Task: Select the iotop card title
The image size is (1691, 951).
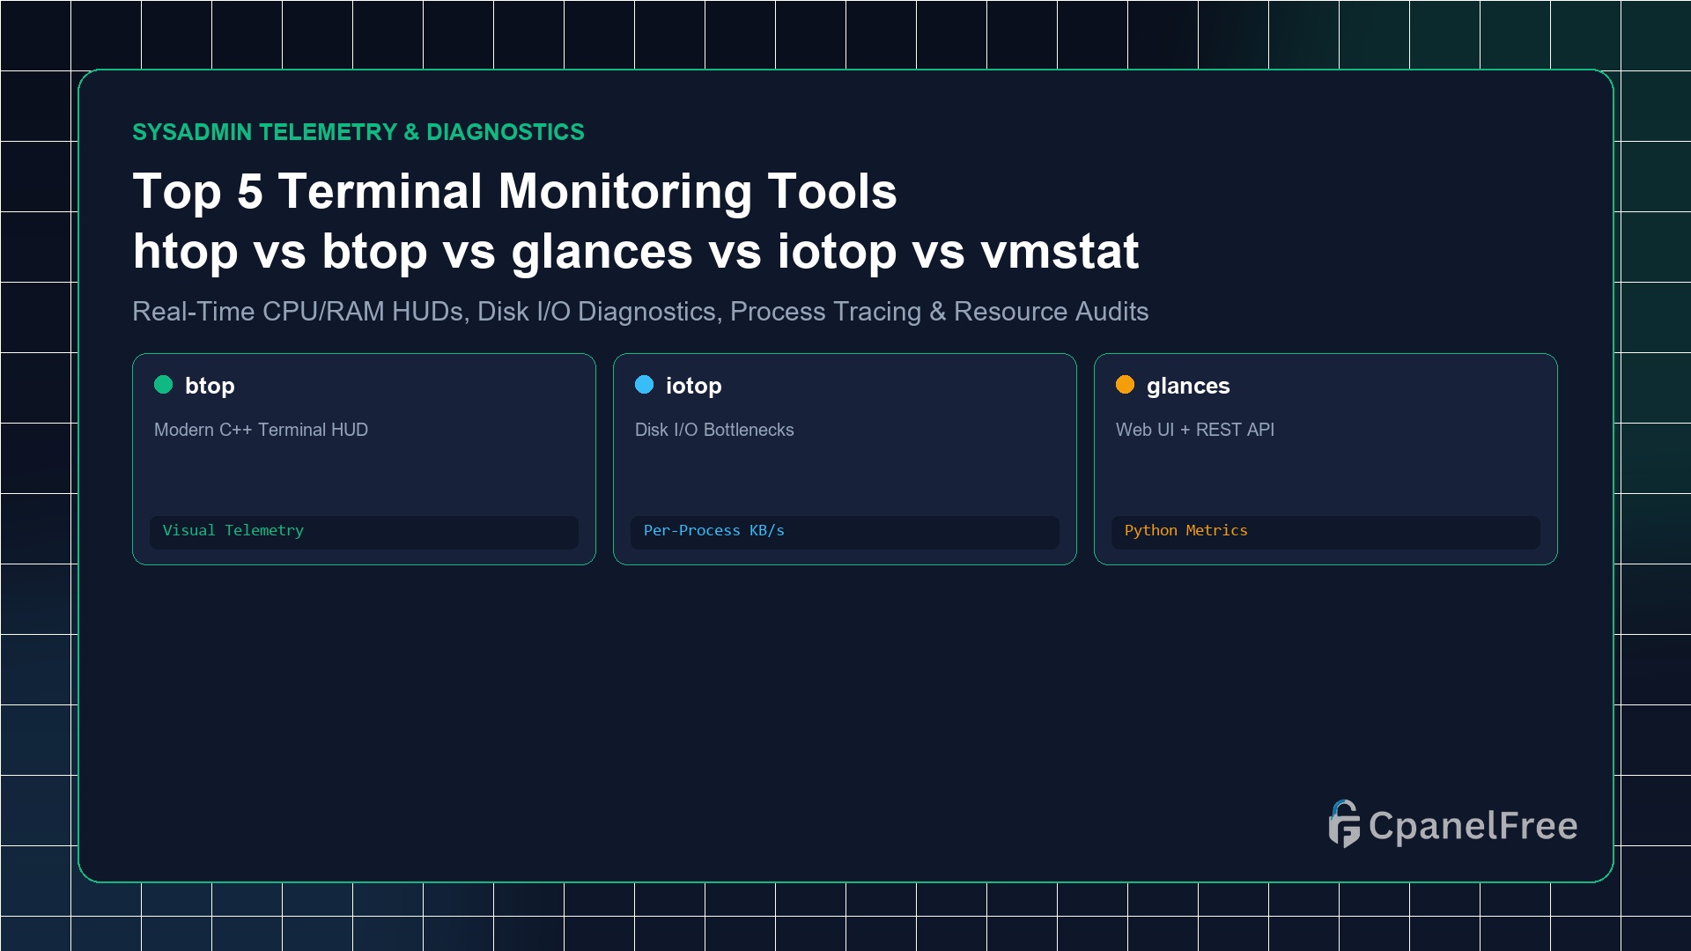Action: coord(693,386)
